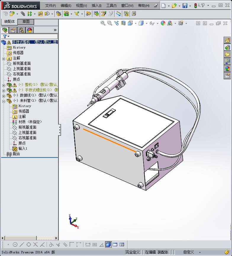Image resolution: width=232 pixels, height=256 pixels.
Task: Click the View Orientation icon
Action: [130, 23]
